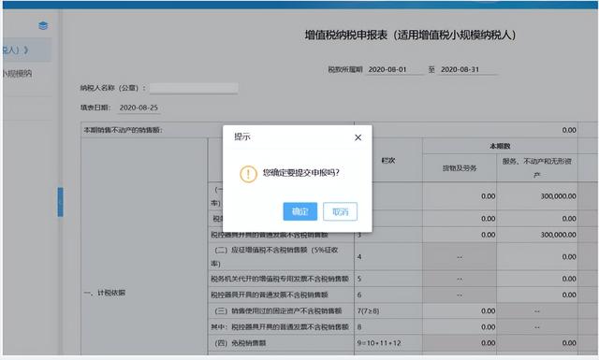Click the (四) 免税销售额 row label
Image resolution: width=599 pixels, height=360 pixels.
[240, 343]
